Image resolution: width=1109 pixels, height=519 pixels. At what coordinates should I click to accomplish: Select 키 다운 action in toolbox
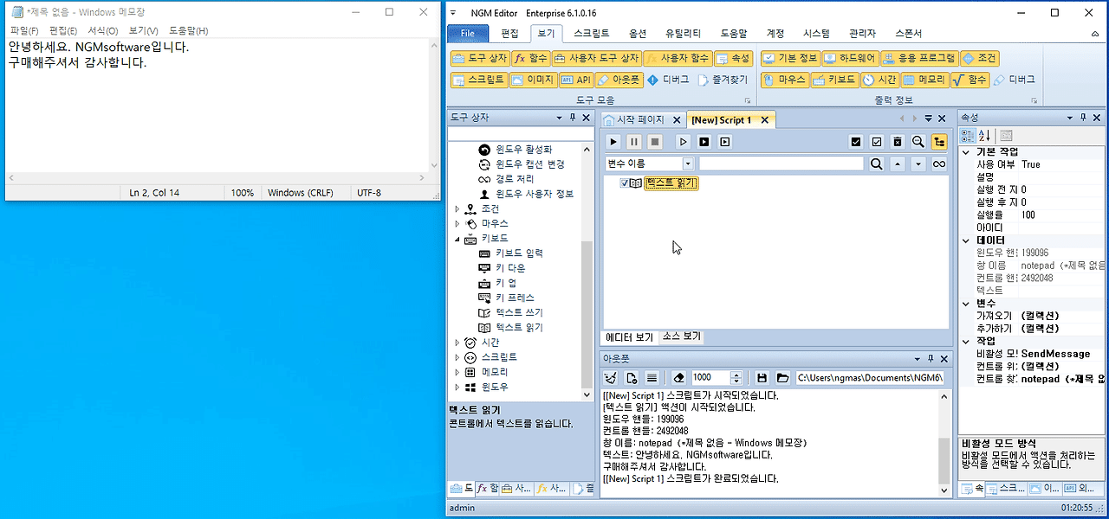click(510, 268)
